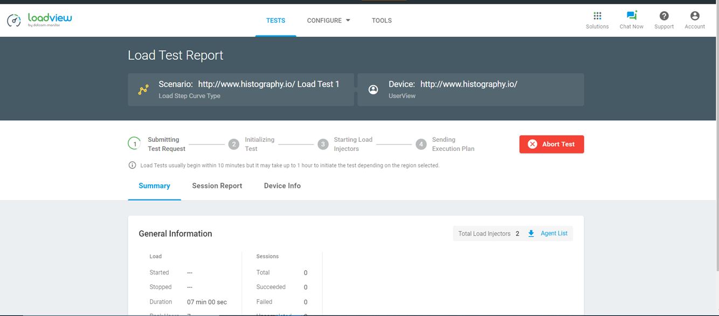The image size is (719, 316).
Task: Switch to the Session Report tab
Action: tap(217, 186)
